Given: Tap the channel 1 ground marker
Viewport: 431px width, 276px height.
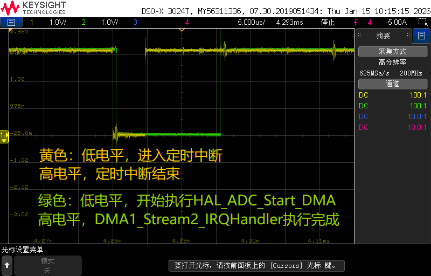Looking at the screenshot, I should (4, 136).
